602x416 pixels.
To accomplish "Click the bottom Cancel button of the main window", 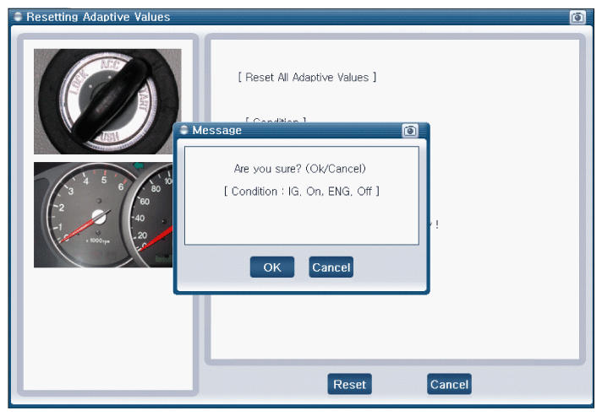I will click(449, 384).
